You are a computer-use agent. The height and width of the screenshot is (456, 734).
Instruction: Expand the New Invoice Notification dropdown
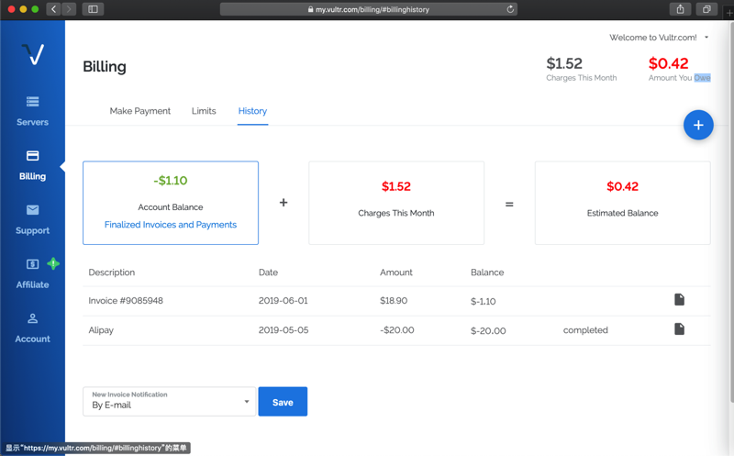click(169, 402)
